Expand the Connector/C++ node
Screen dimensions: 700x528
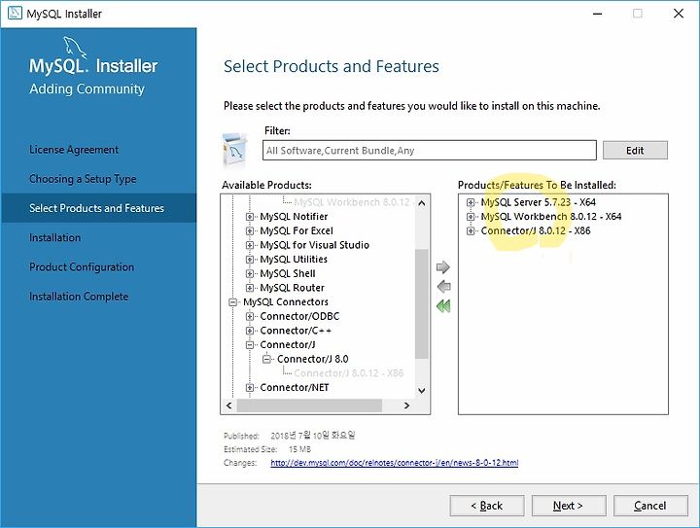250,331
